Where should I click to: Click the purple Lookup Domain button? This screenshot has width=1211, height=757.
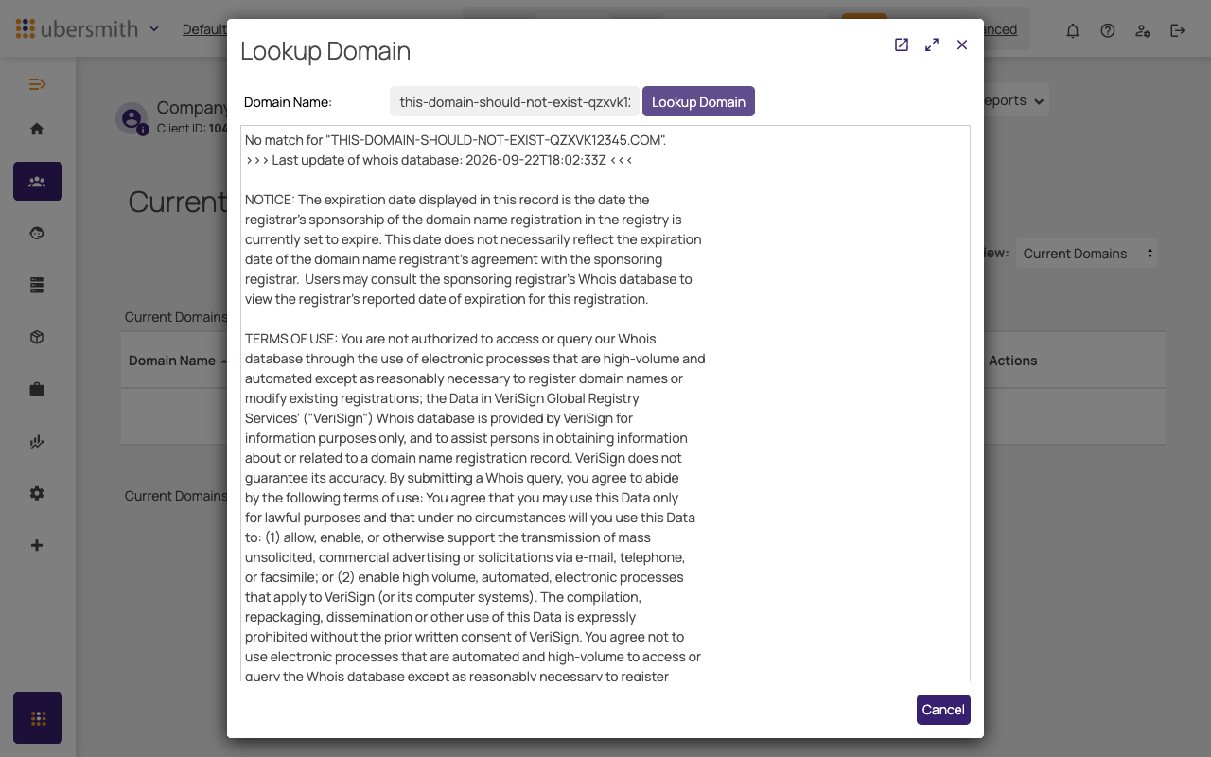coord(698,101)
